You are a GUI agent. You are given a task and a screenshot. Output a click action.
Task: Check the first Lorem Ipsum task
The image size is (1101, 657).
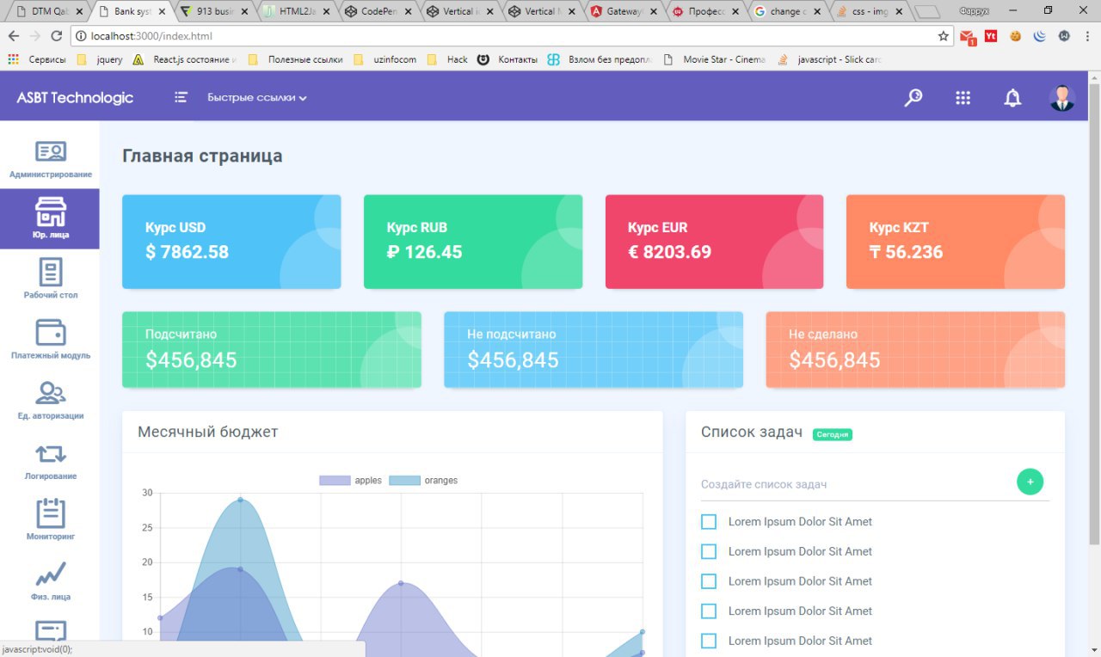(709, 522)
